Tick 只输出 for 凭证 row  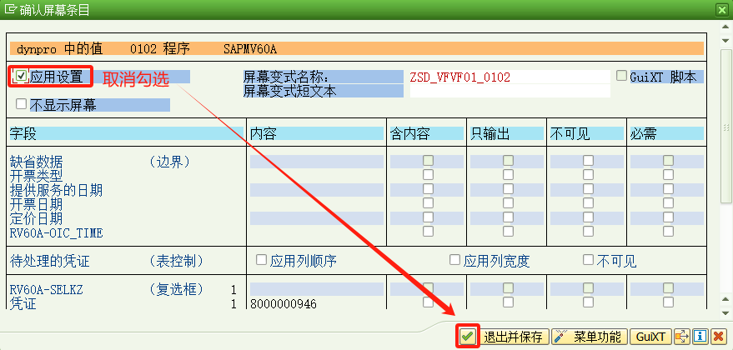tap(508, 302)
